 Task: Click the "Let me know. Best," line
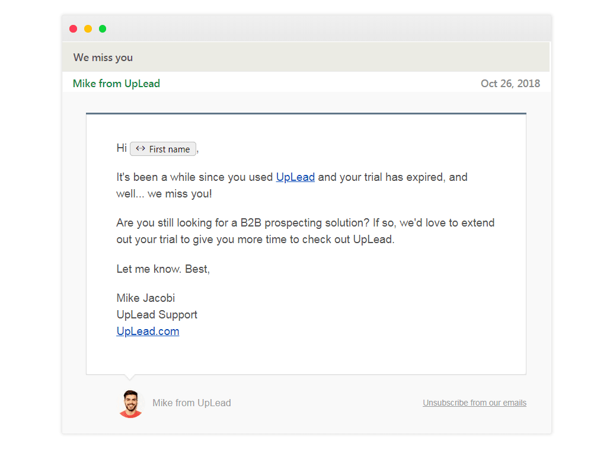click(x=163, y=269)
